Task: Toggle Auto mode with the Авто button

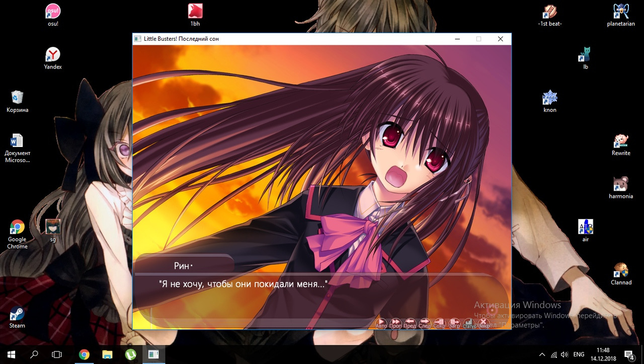Action: pyautogui.click(x=381, y=323)
